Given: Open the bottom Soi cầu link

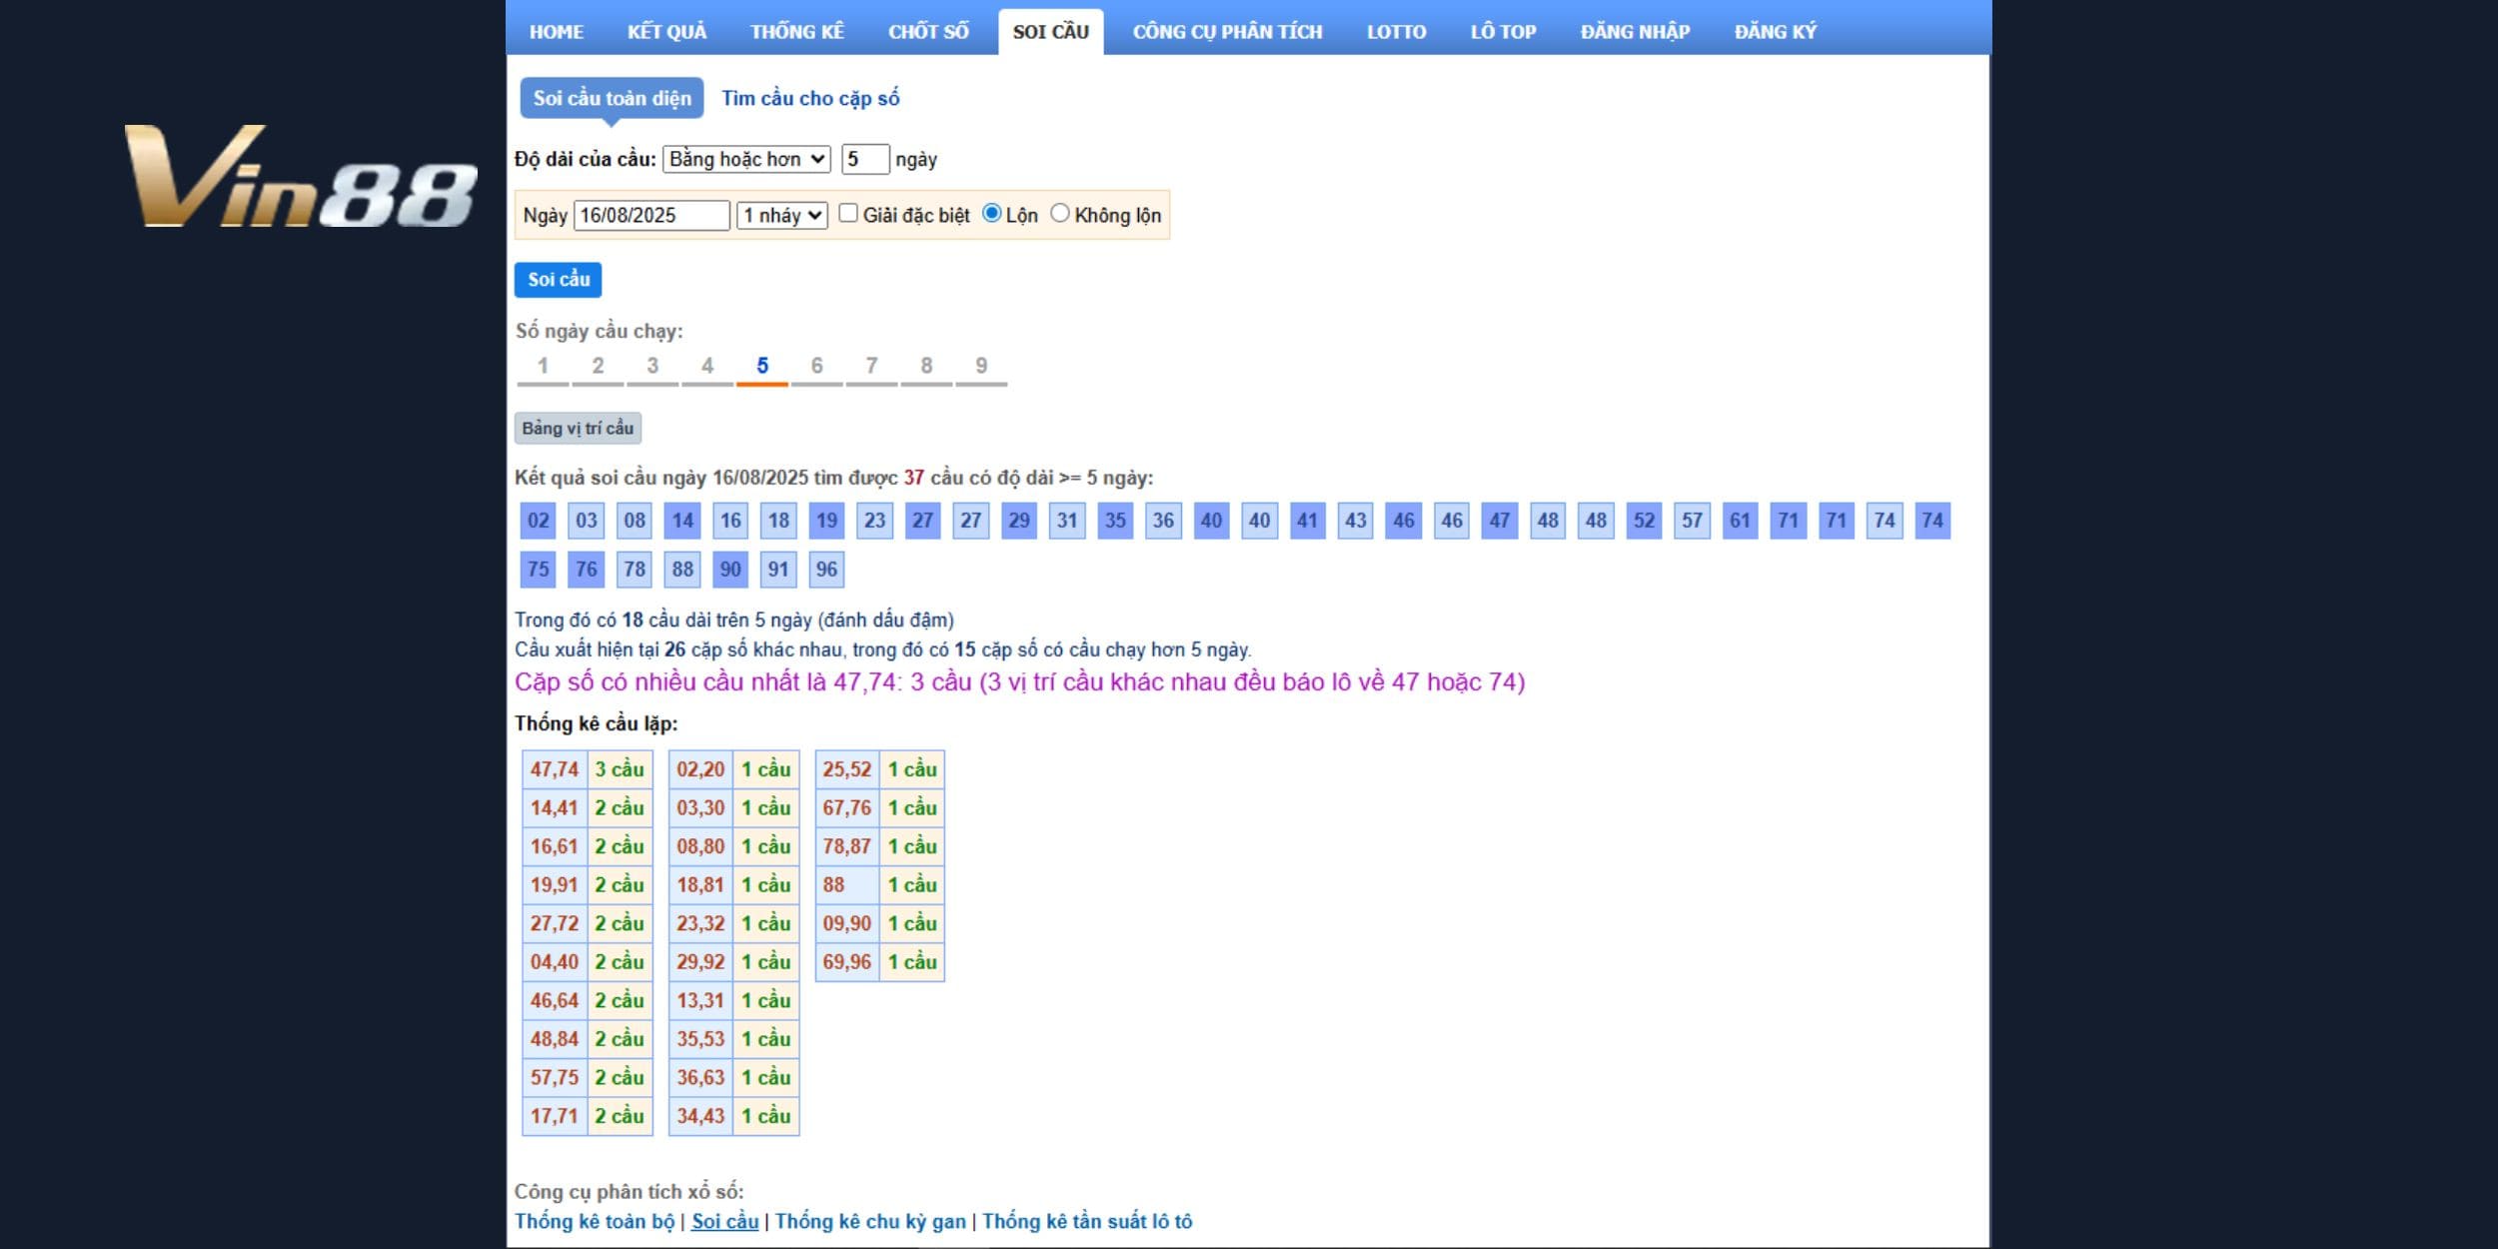Looking at the screenshot, I should pos(724,1221).
